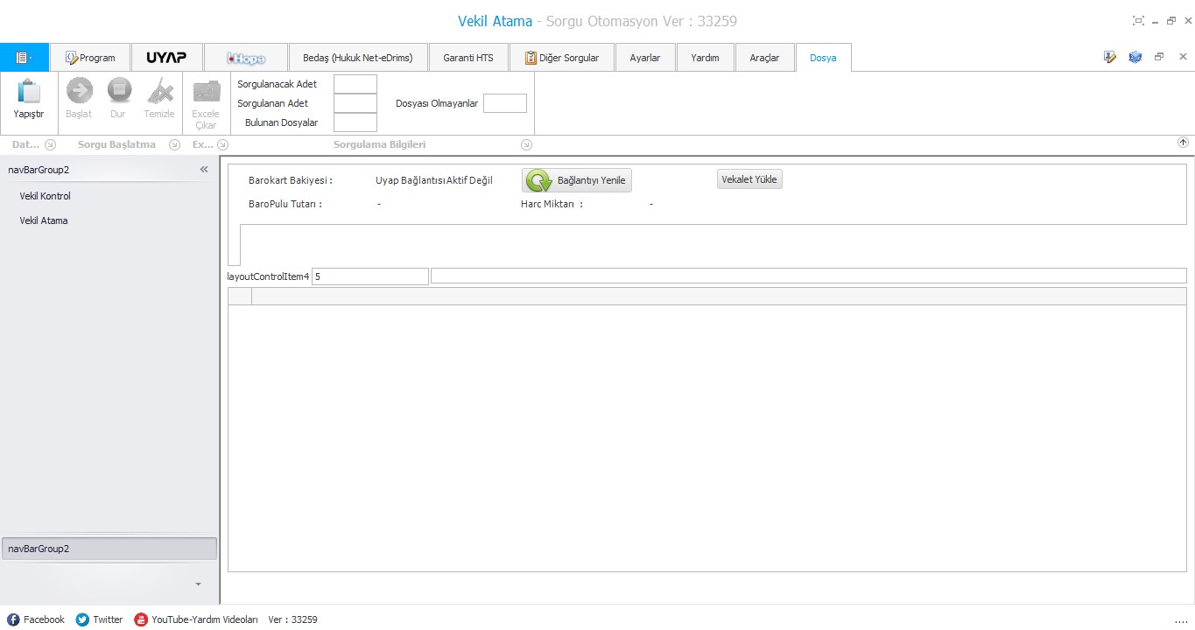The height and width of the screenshot is (630, 1195).
Task: Open the Yardım tab
Action: coord(705,58)
